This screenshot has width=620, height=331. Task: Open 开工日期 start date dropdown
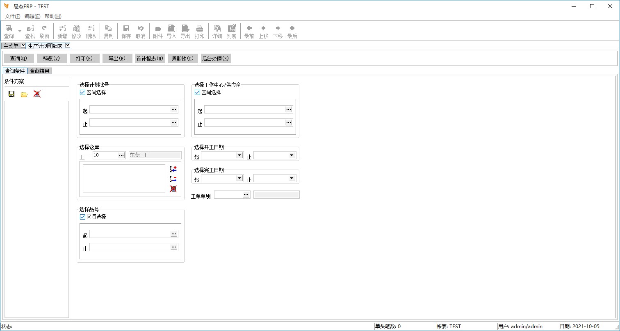239,155
